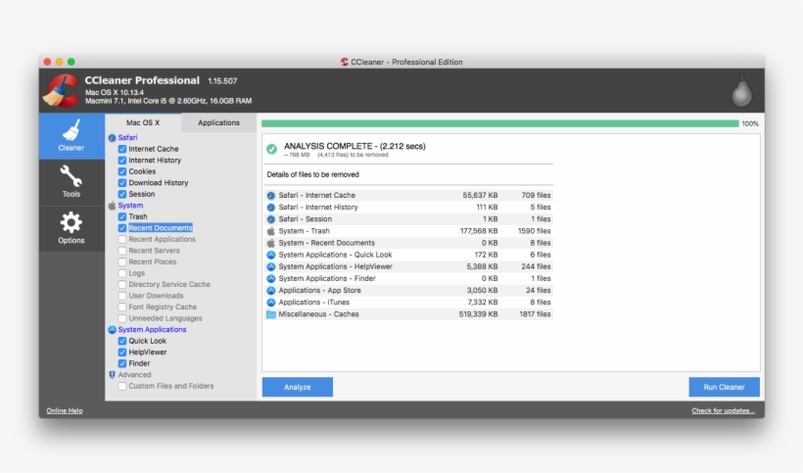
Task: Enable Unneeded Languages checkbox
Action: [x=121, y=318]
